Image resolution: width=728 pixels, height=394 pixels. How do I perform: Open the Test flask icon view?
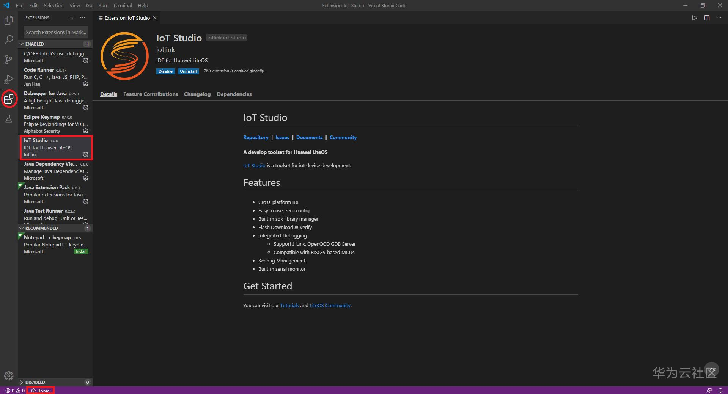(x=8, y=119)
